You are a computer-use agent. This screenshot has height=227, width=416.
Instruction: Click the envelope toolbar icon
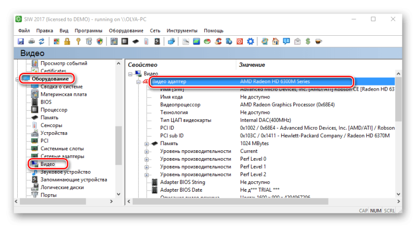[297, 41]
